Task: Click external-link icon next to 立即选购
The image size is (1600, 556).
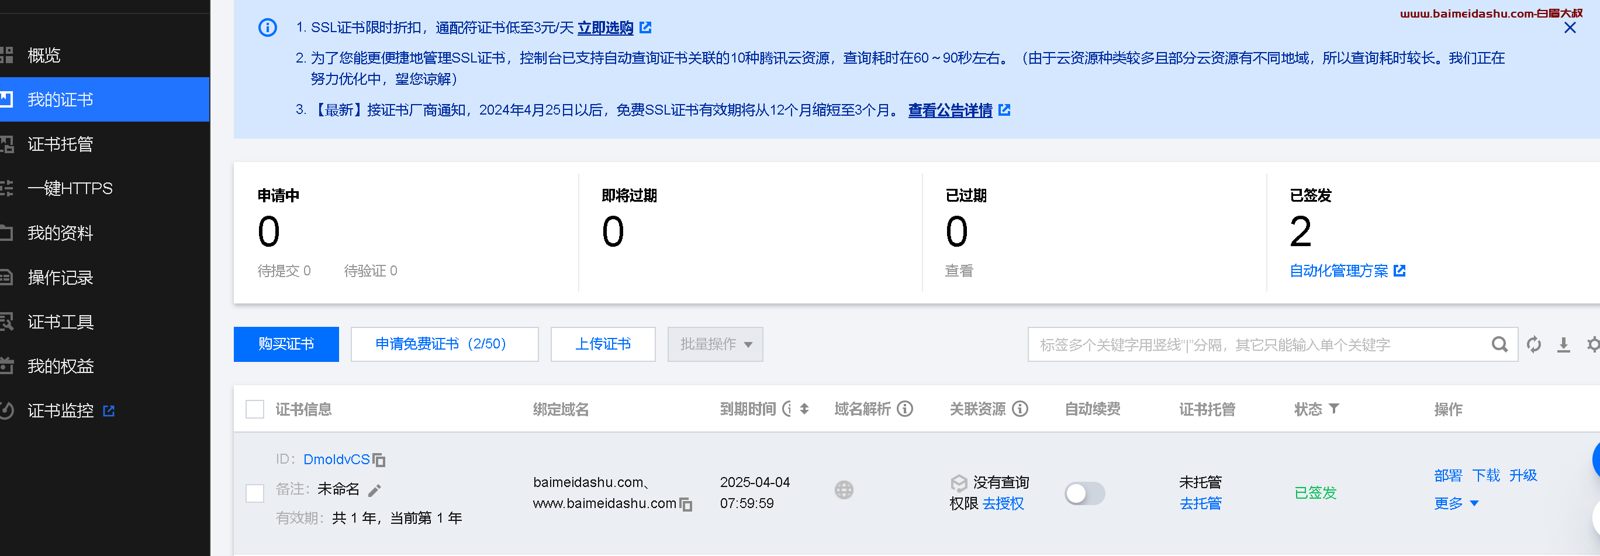Action: 645,27
